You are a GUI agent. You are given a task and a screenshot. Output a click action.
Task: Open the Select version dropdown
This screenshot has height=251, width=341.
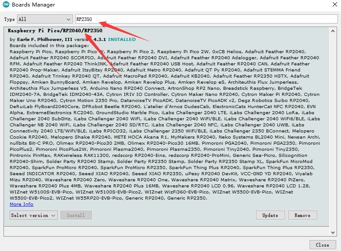pyautogui.click(x=34, y=215)
